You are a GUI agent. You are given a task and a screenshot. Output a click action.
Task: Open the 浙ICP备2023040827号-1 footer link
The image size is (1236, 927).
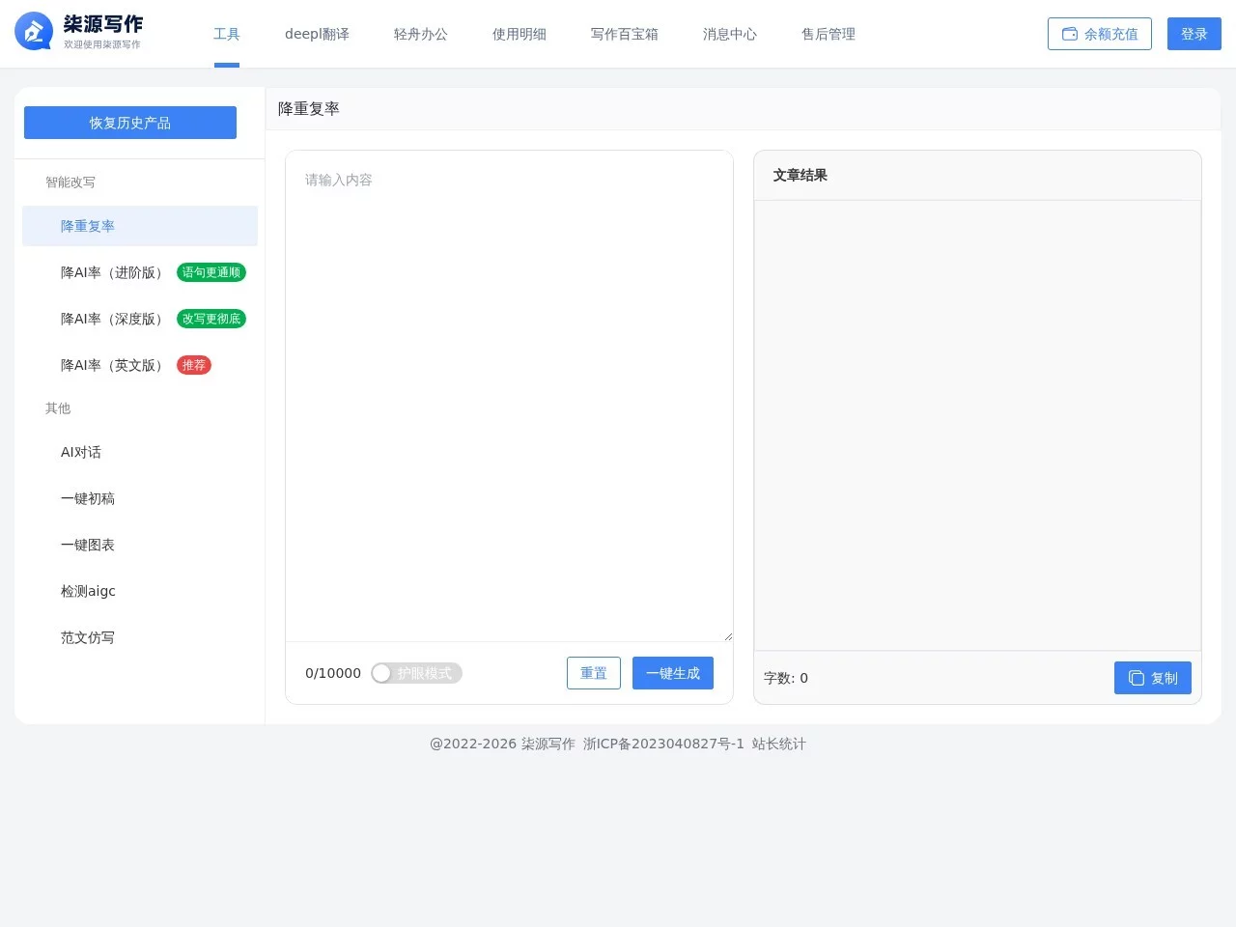[x=663, y=744]
